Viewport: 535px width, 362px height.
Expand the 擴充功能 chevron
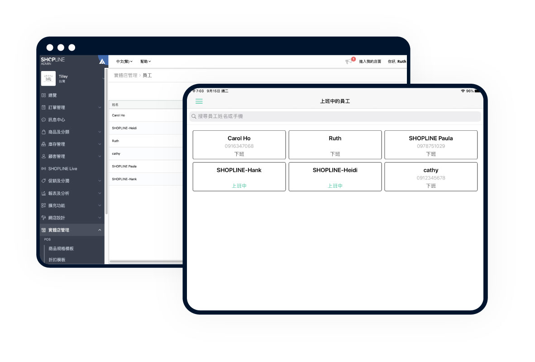tap(100, 205)
